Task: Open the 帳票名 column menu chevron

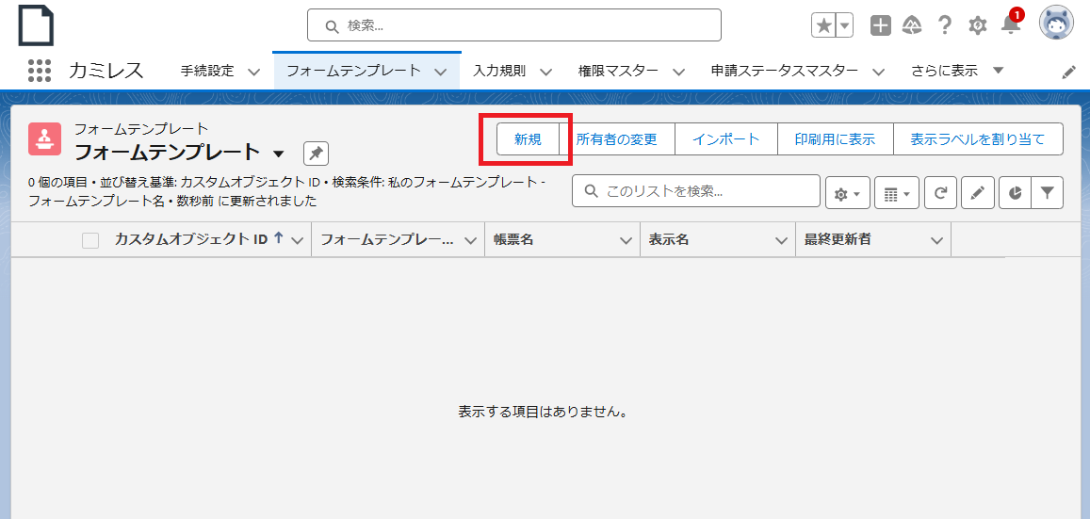Action: click(x=626, y=240)
